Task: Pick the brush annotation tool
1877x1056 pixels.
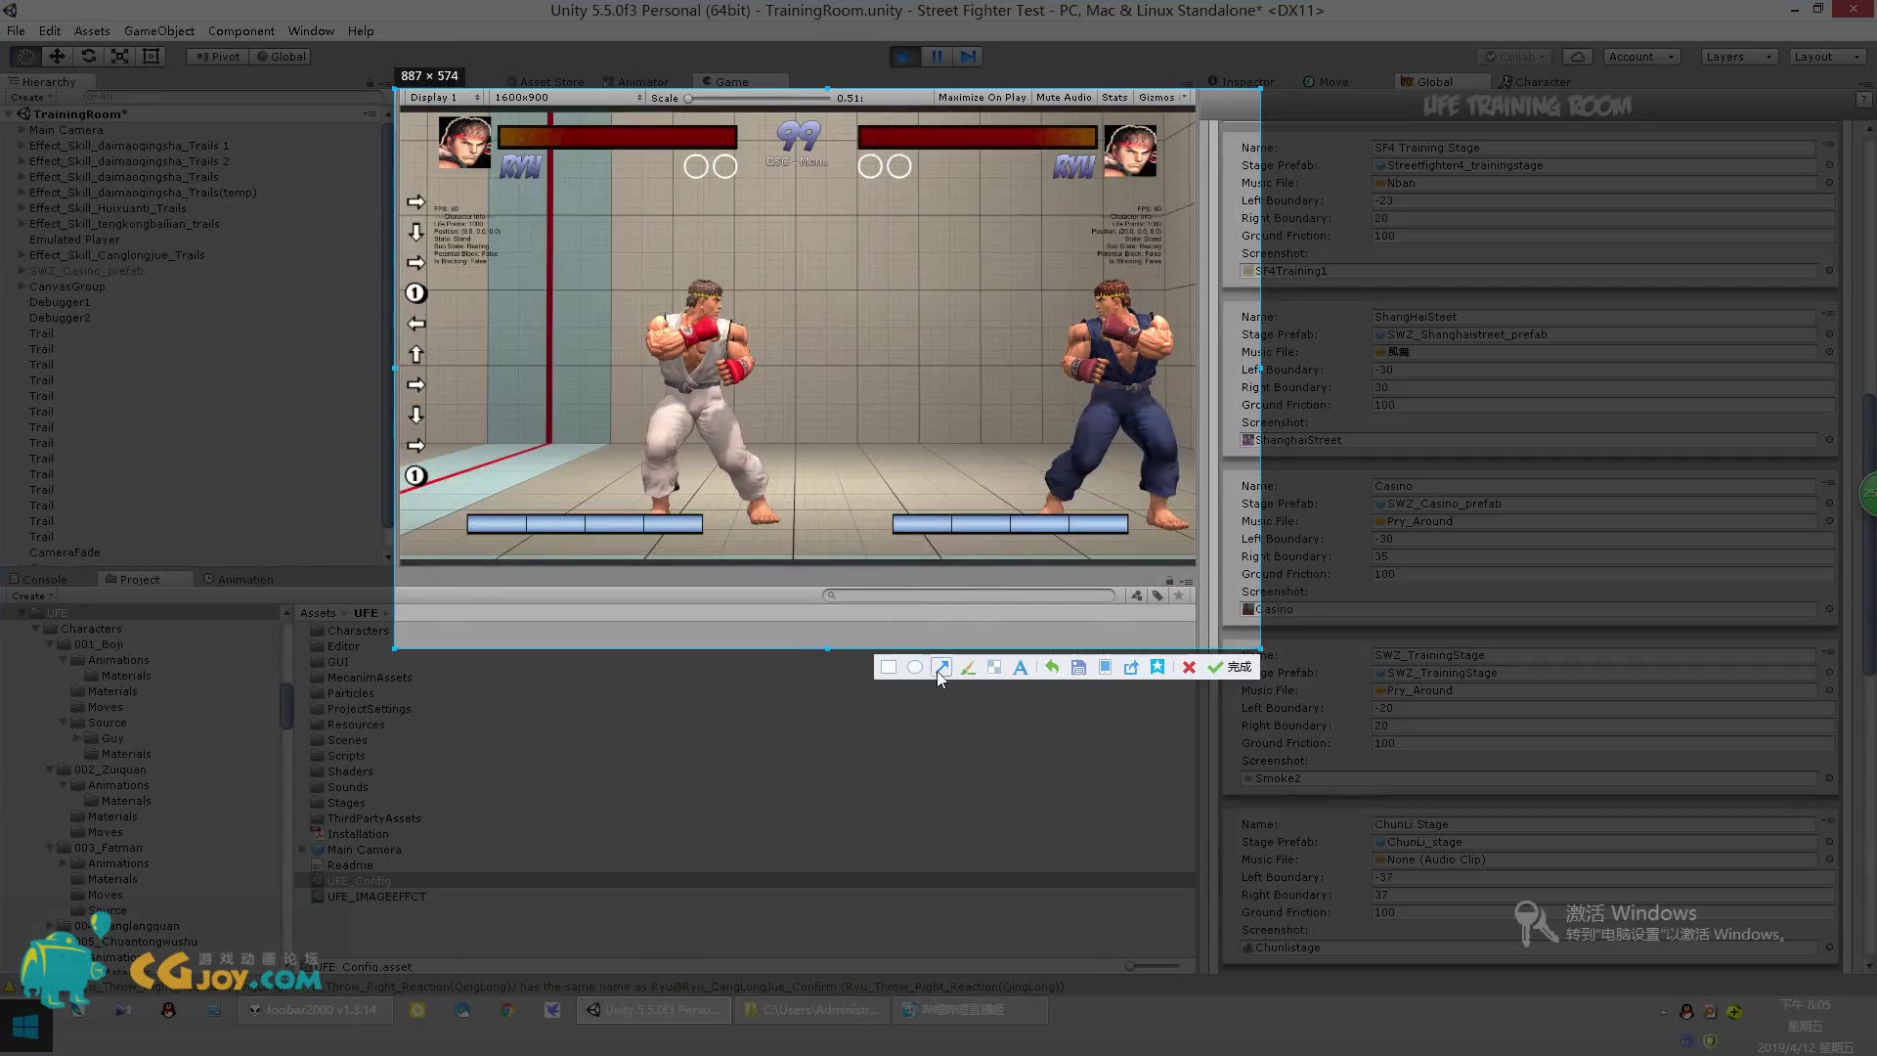Action: tap(968, 667)
